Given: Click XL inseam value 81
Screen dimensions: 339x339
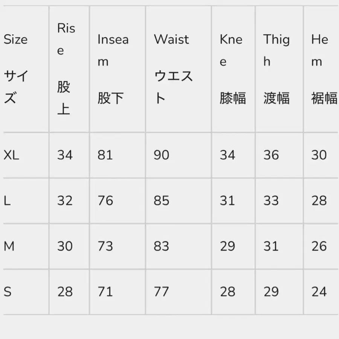Looking at the screenshot, I should coord(105,155).
